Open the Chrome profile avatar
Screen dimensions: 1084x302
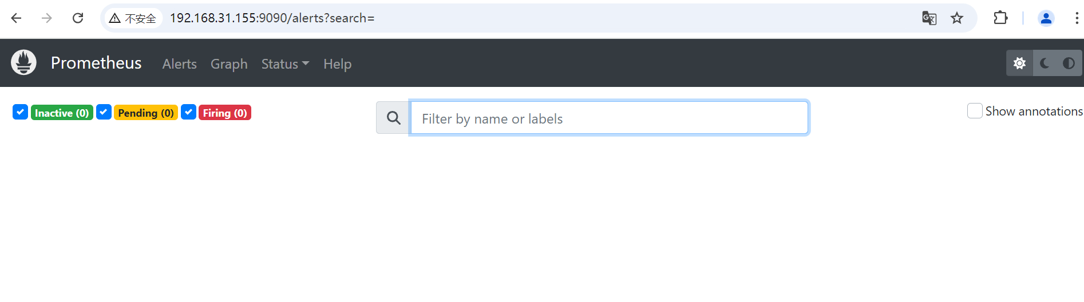[x=1046, y=18]
